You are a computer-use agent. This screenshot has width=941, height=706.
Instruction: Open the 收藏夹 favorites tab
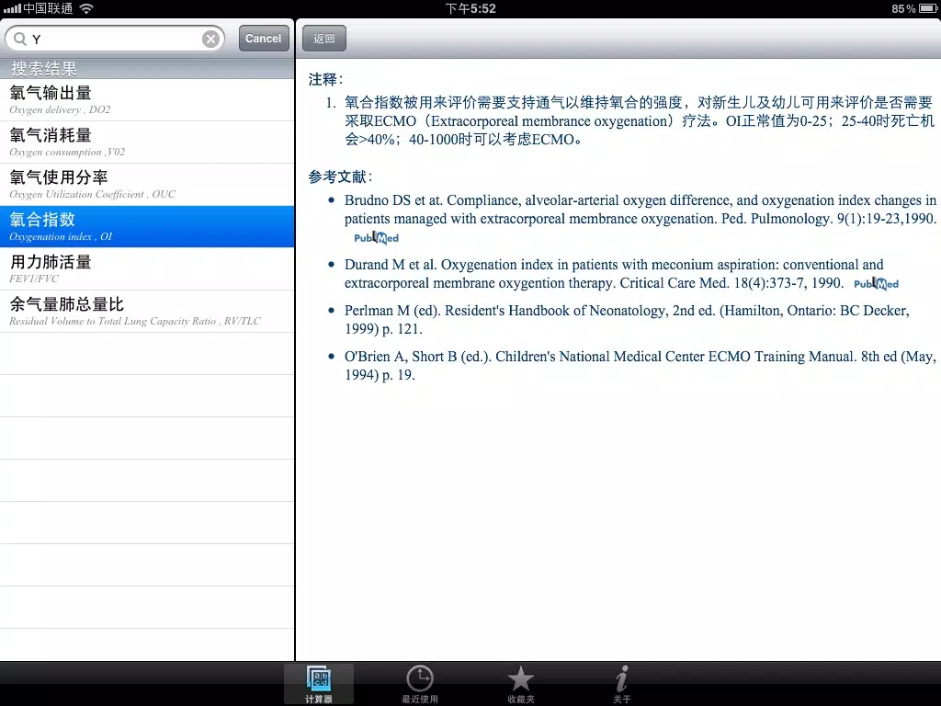(521, 684)
